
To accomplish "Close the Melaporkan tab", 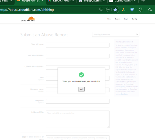I will pos(104,1).
